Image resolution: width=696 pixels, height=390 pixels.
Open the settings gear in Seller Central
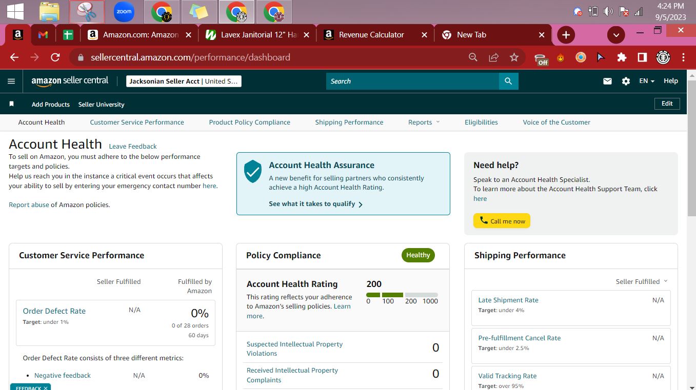[x=626, y=81]
